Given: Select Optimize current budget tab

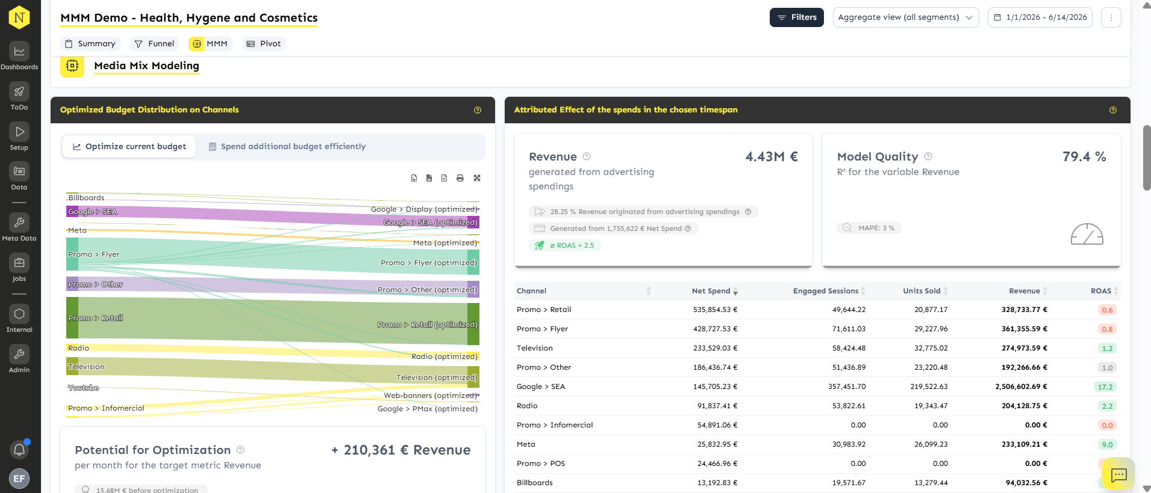Looking at the screenshot, I should pos(129,147).
